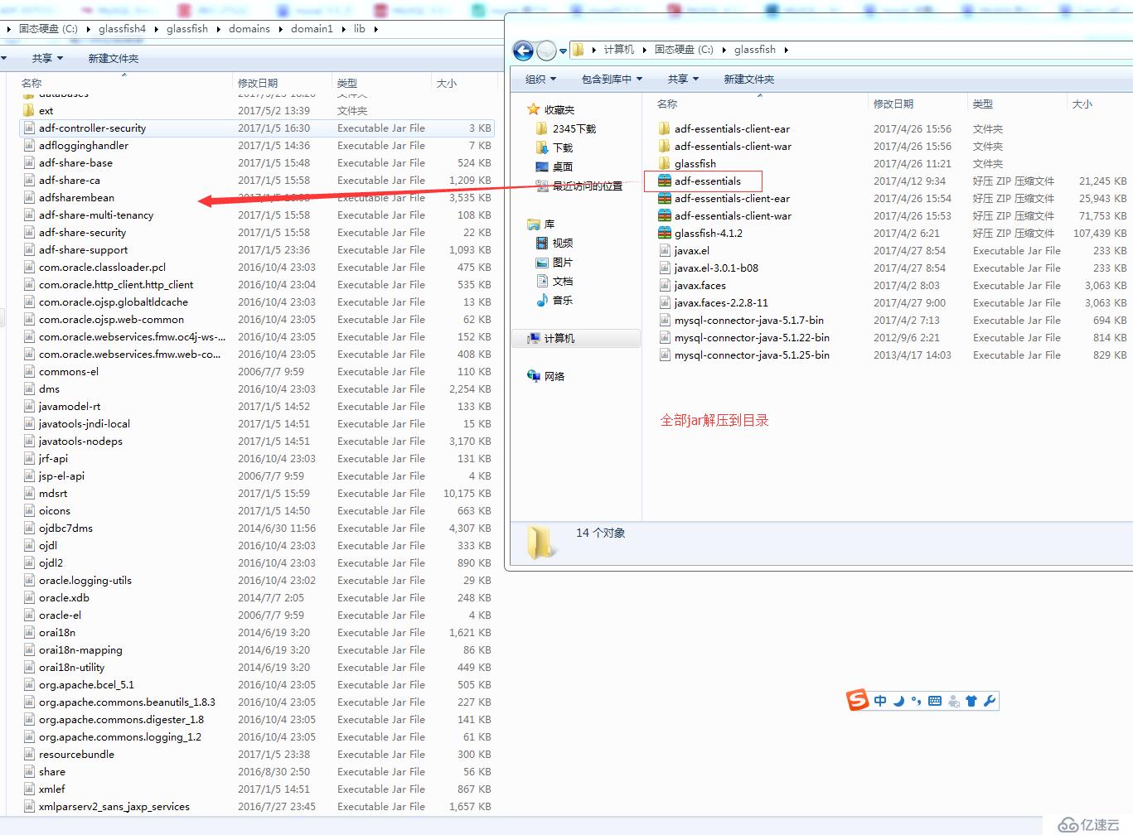Sort by 修改日期 column in lib window
Viewport: 1133px width, 835px height.
[258, 84]
